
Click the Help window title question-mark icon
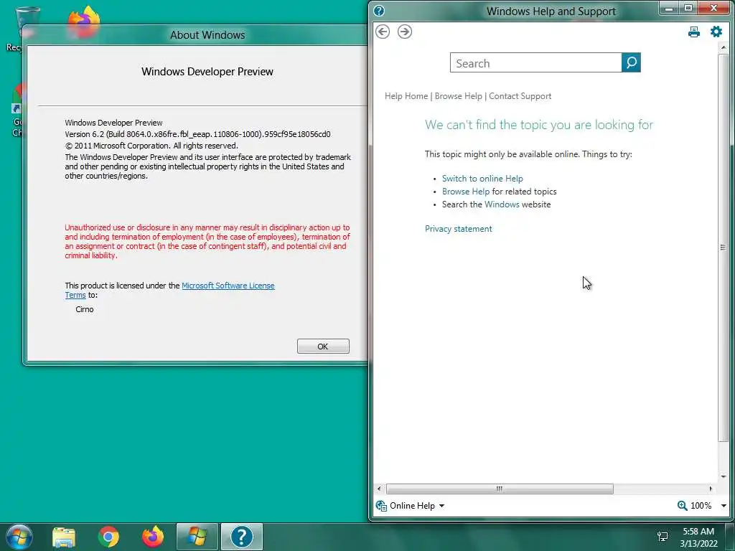point(379,11)
